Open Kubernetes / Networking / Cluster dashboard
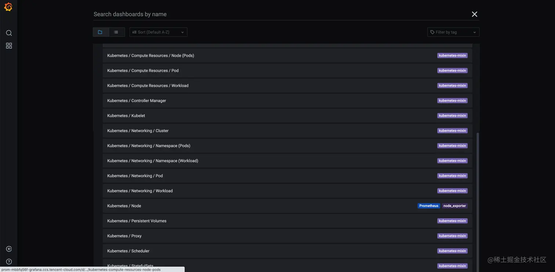This screenshot has width=555, height=272. [x=287, y=131]
